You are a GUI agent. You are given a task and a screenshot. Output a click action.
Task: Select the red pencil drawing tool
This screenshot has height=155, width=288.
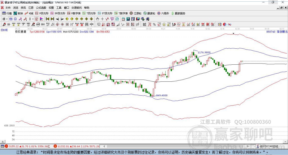4,24
